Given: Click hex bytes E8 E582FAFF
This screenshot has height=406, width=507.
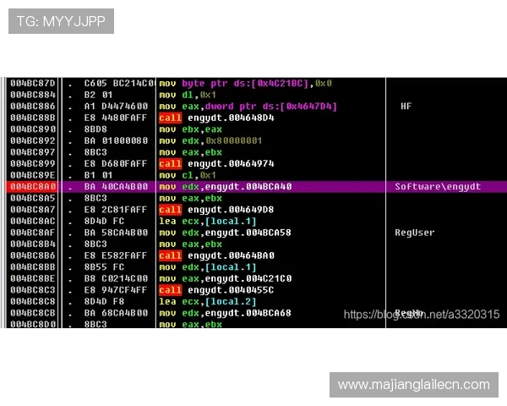Looking at the screenshot, I should point(116,255).
